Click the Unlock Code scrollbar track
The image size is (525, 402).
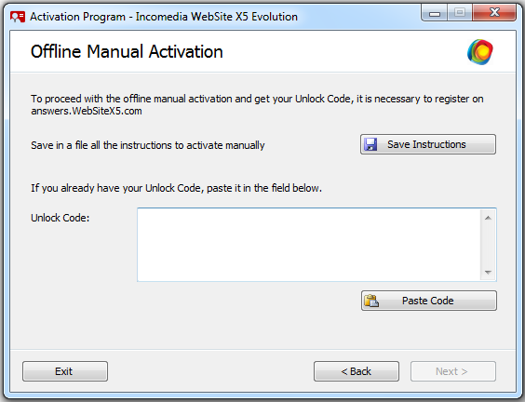(488, 245)
